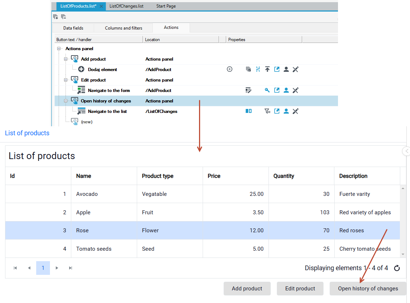Click the circled plus icon in Dodaj element row
The image size is (410, 303).
point(229,69)
